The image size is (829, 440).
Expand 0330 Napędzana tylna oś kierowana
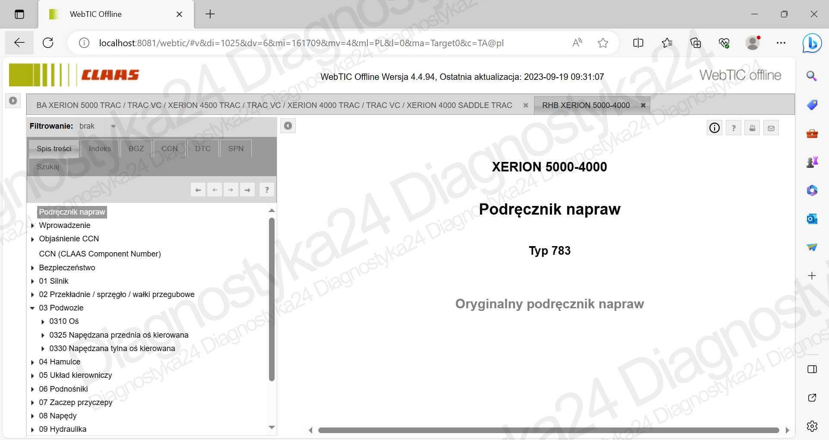pyautogui.click(x=43, y=349)
